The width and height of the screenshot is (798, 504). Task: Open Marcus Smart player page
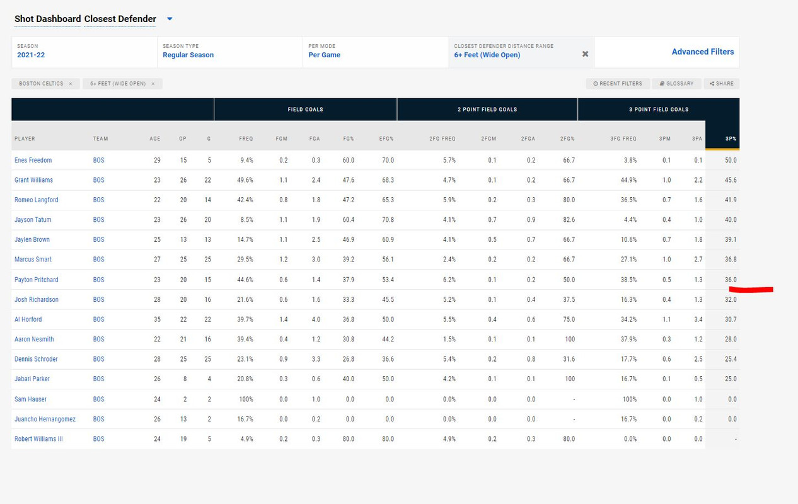tap(33, 260)
